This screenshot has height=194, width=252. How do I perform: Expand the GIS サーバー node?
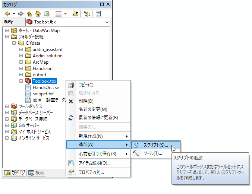click(7, 125)
